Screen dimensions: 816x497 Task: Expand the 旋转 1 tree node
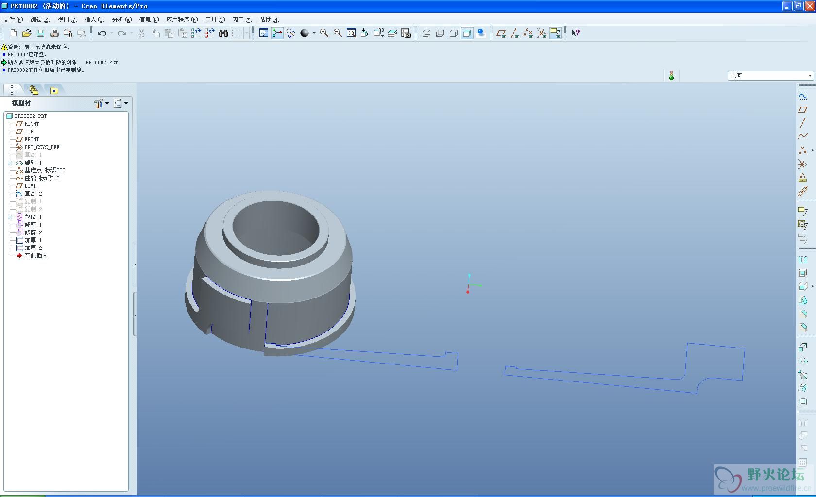click(x=10, y=163)
